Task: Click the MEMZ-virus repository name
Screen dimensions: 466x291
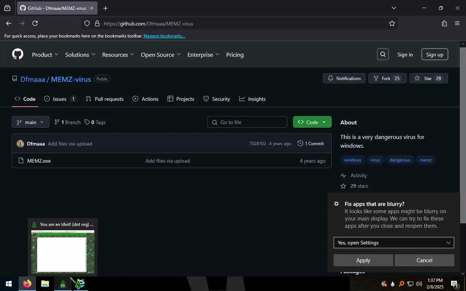Action: tap(71, 79)
